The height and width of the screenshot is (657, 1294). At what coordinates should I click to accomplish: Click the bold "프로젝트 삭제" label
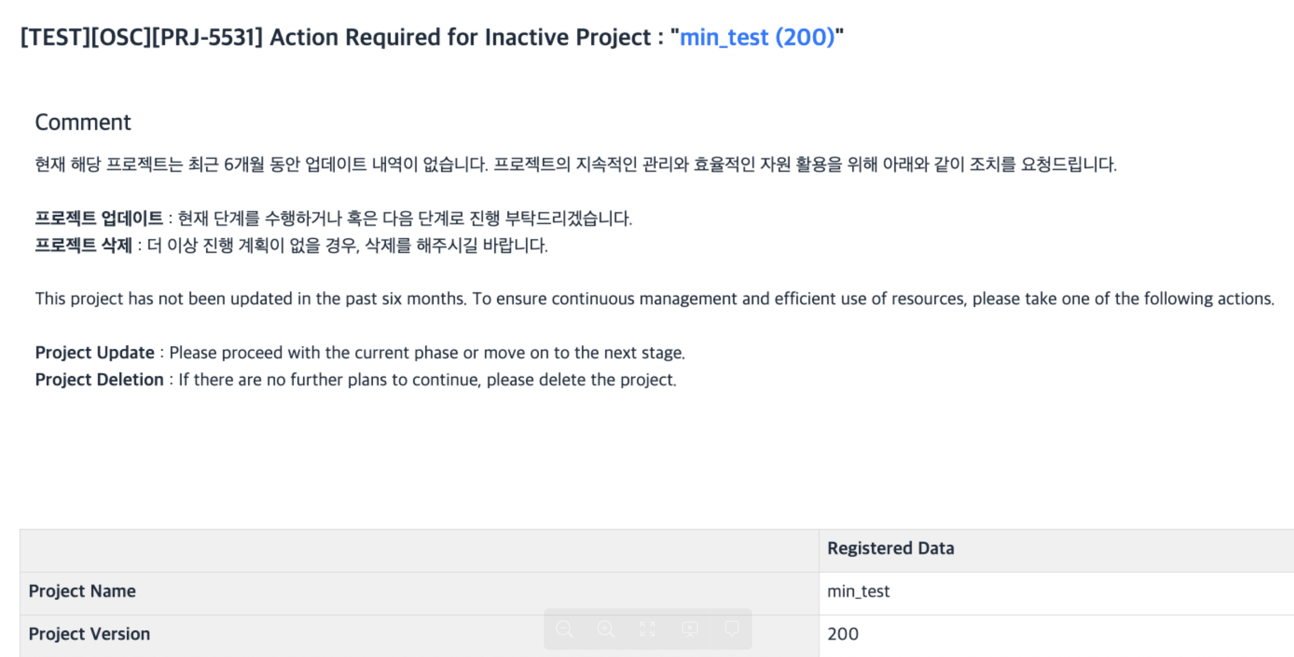pos(83,245)
